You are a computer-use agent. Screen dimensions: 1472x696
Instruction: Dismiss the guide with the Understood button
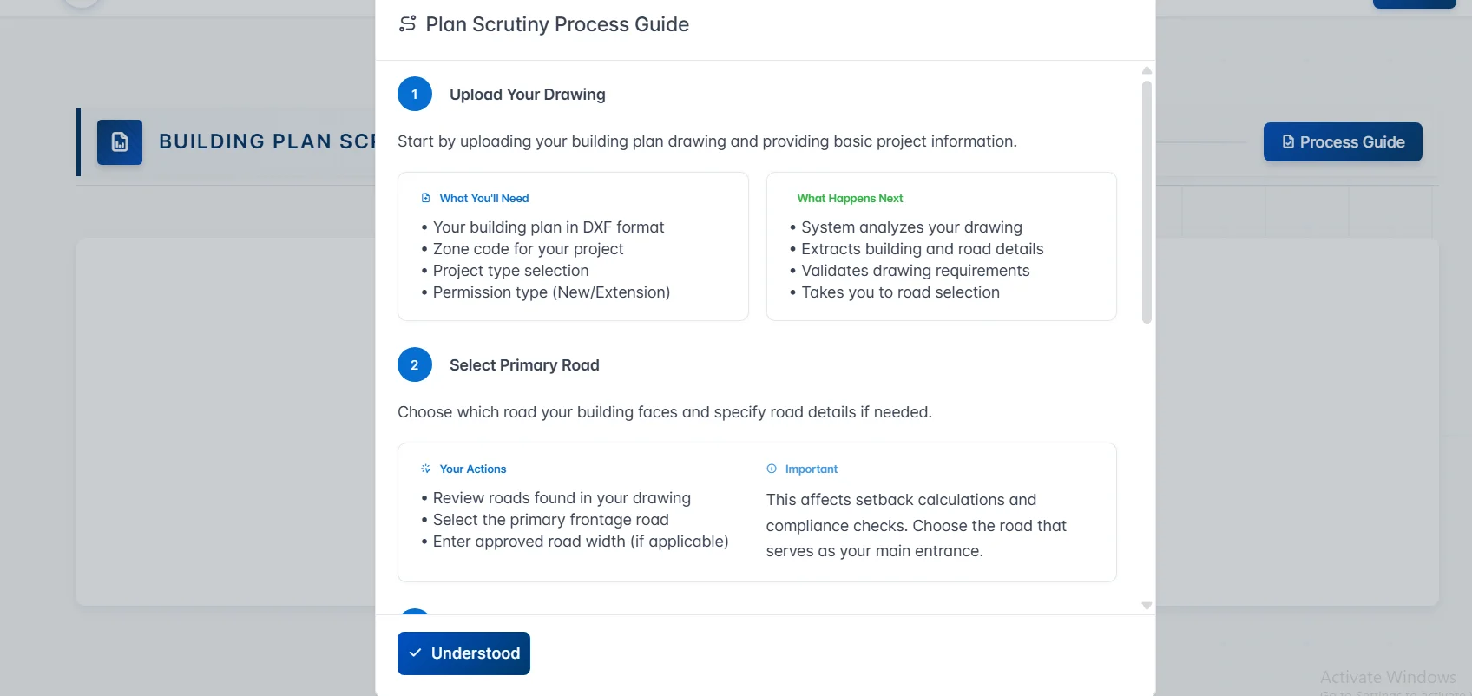pyautogui.click(x=463, y=653)
